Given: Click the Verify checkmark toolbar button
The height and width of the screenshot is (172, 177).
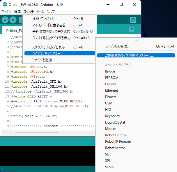Looking at the screenshot, I should point(5,20).
